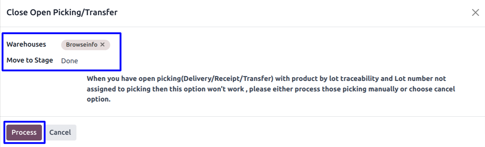The image size is (485, 147).
Task: Click the Cancel button
Action: click(60, 133)
